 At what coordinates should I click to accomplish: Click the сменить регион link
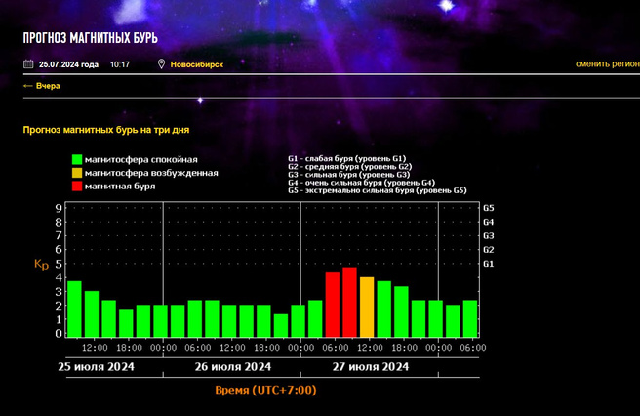[x=608, y=63]
